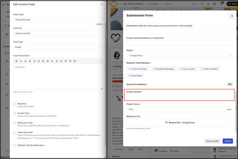
Task: Enable the Private Field checkbox
Action: click(15, 114)
